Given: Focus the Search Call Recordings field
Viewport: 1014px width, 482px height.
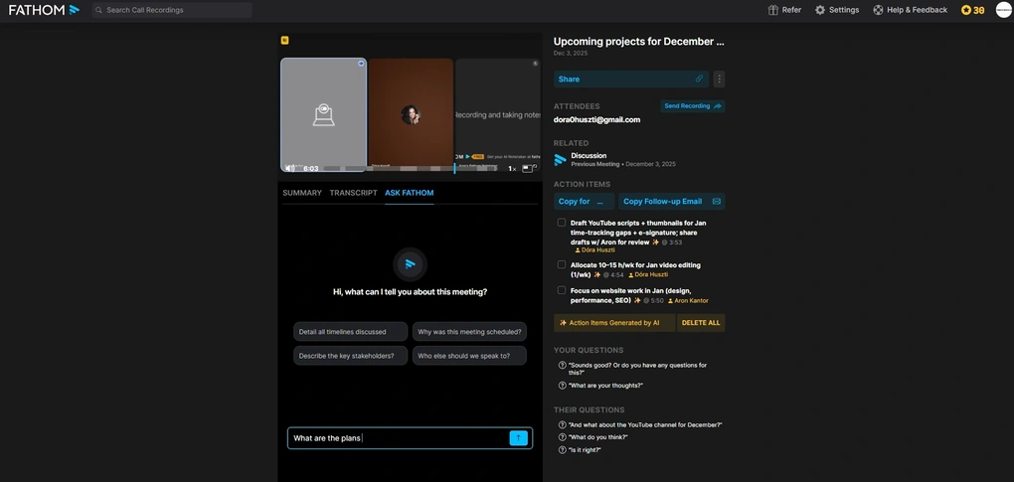Looking at the screenshot, I should (174, 10).
